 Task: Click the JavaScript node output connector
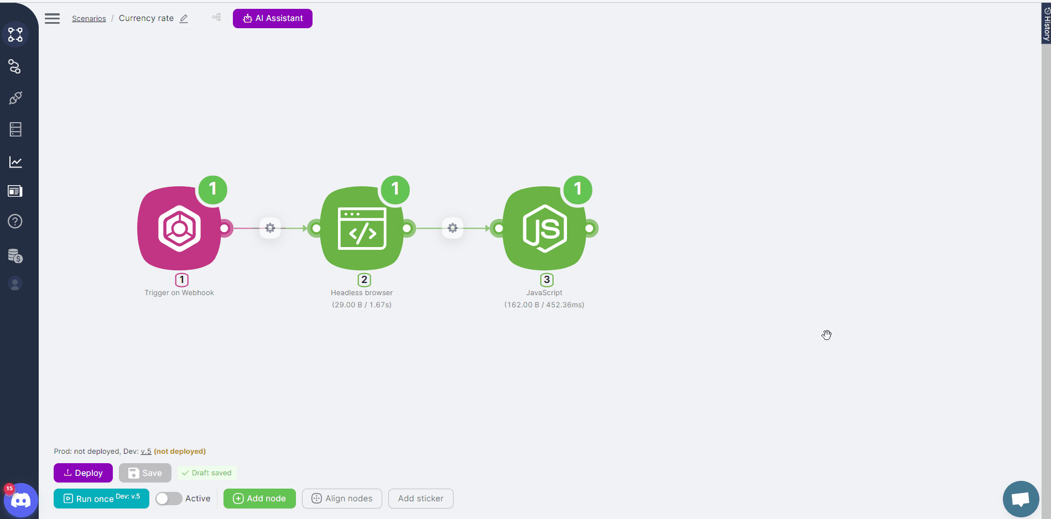pyautogui.click(x=590, y=228)
